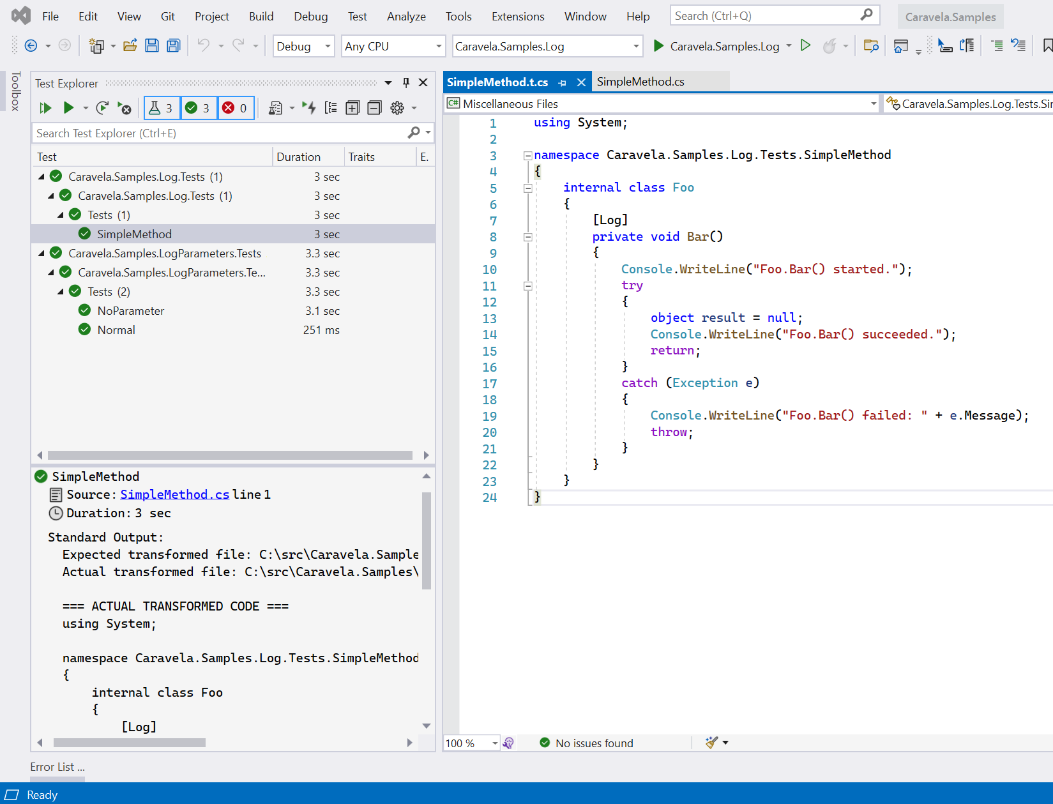
Task: Open the Miscellaneous Files dropdown
Action: [x=663, y=103]
